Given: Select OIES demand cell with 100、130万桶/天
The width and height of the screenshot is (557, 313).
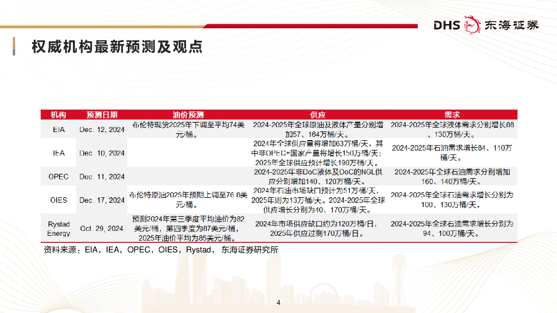Looking at the screenshot, I should [x=452, y=200].
